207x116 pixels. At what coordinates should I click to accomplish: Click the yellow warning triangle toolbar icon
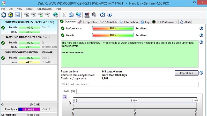point(11,15)
